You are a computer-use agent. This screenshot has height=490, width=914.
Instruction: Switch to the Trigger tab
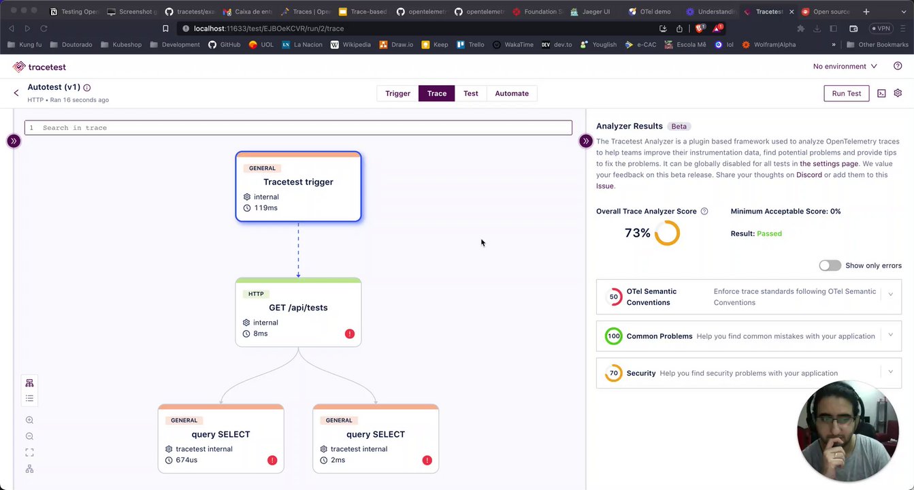(397, 93)
